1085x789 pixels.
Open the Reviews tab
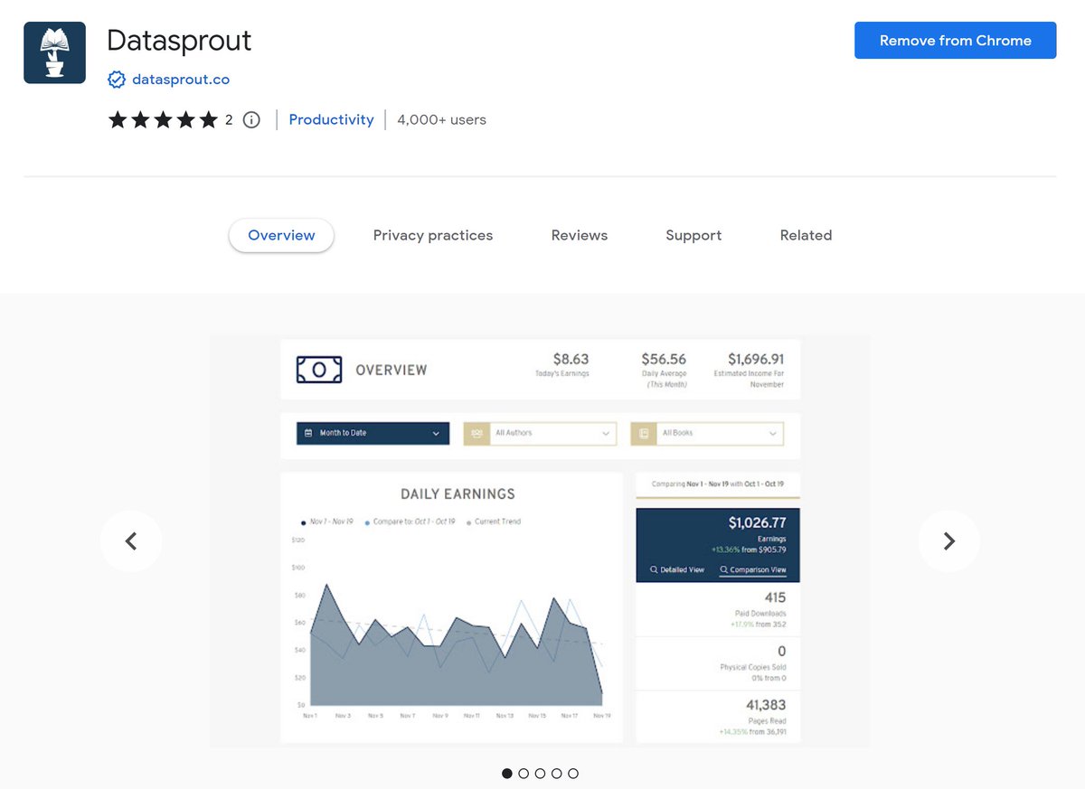click(x=580, y=235)
